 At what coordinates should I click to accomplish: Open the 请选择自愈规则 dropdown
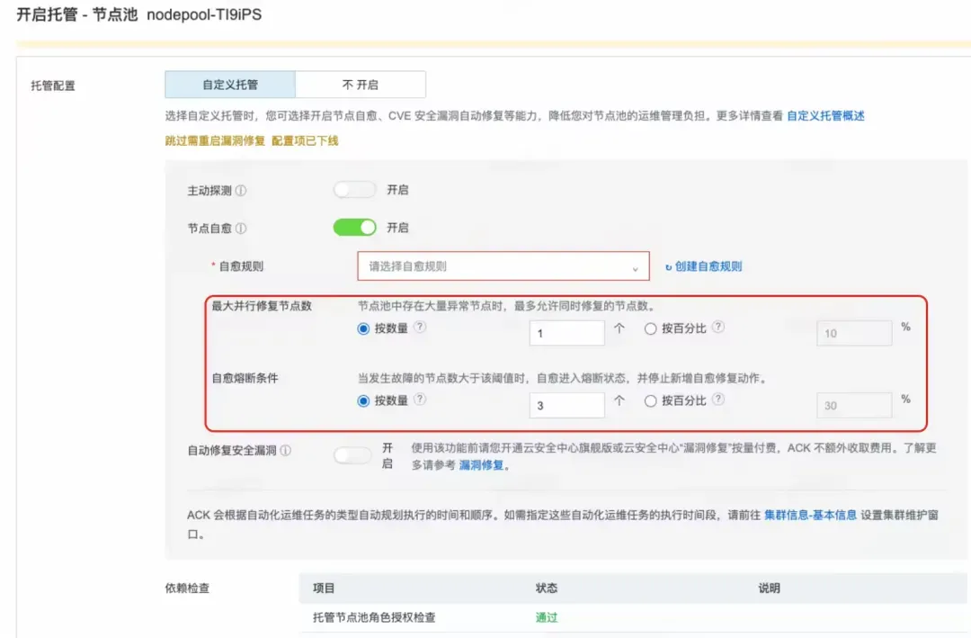503,266
